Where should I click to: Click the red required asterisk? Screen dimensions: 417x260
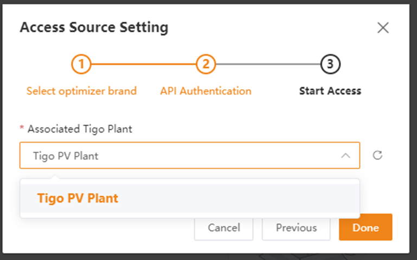(22, 130)
